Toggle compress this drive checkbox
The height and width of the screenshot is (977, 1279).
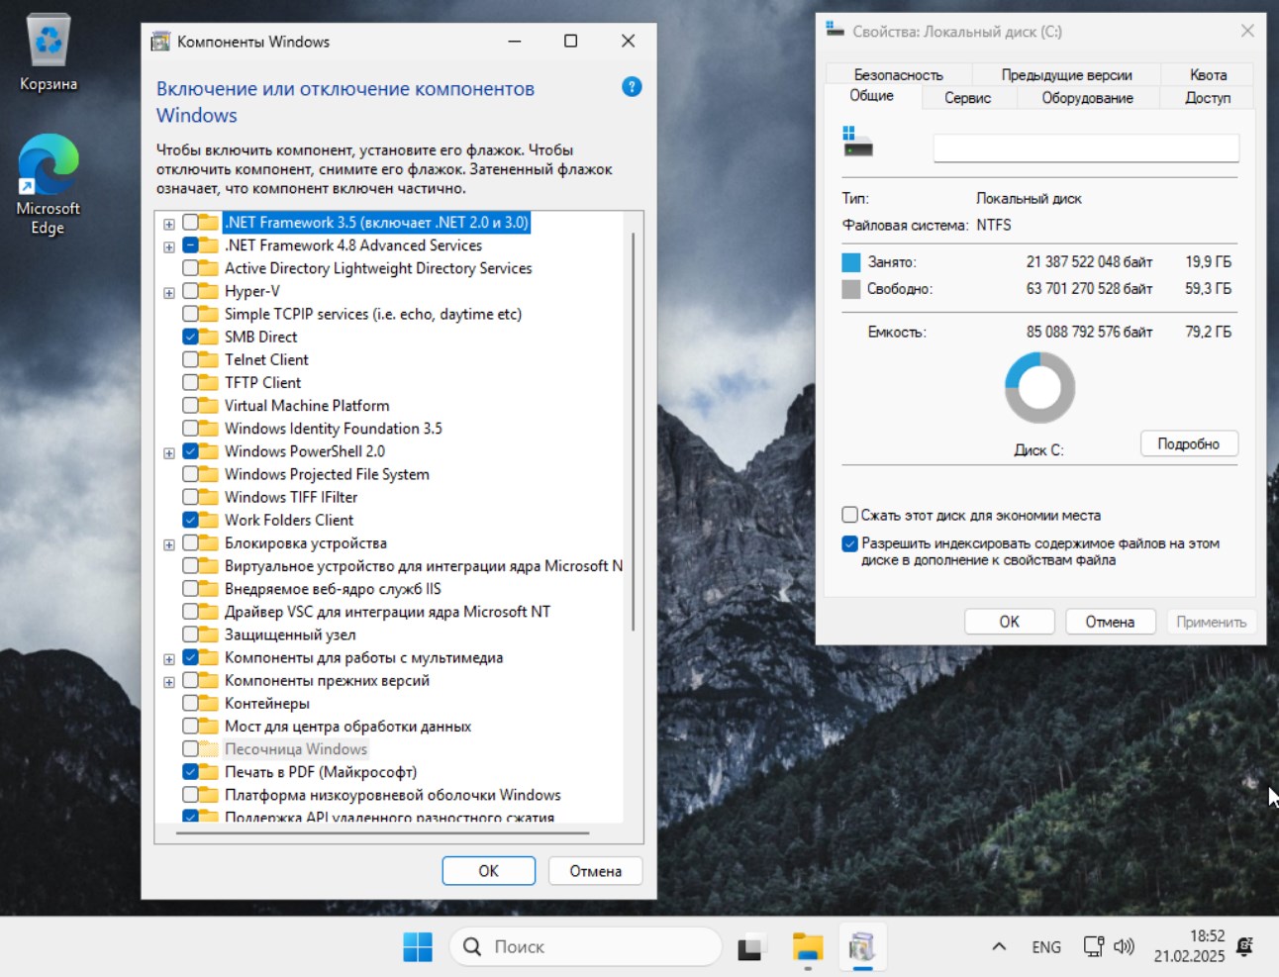click(x=849, y=515)
